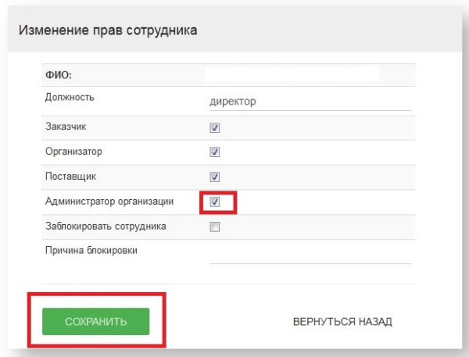469x357 pixels.
Task: Click the blank ФИО value field
Action: click(x=292, y=75)
